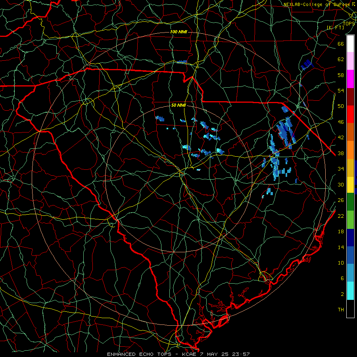Image resolution: width=357 pixels, height=357 pixels.
Task: Click the Enhanced Echo Tops KCAE caption
Action: [x=178, y=354]
